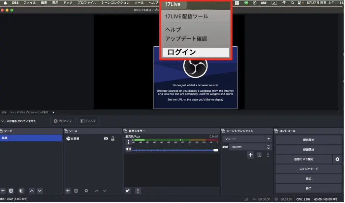Image resolution: width=345 pixels, height=203 pixels.
Task: Mute the 麦克风/Aux audio track
Action: [x=128, y=149]
